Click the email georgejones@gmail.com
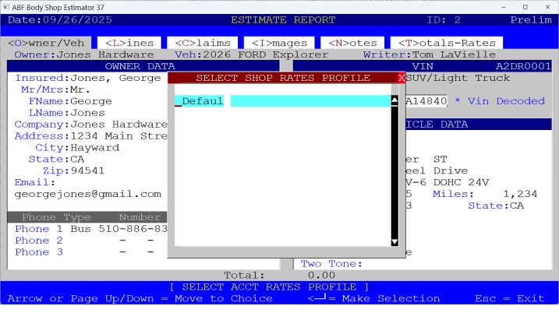The height and width of the screenshot is (334, 559). (87, 194)
